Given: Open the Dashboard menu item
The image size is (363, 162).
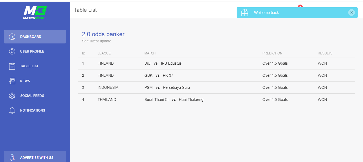Looking at the screenshot, I should click(x=31, y=37).
